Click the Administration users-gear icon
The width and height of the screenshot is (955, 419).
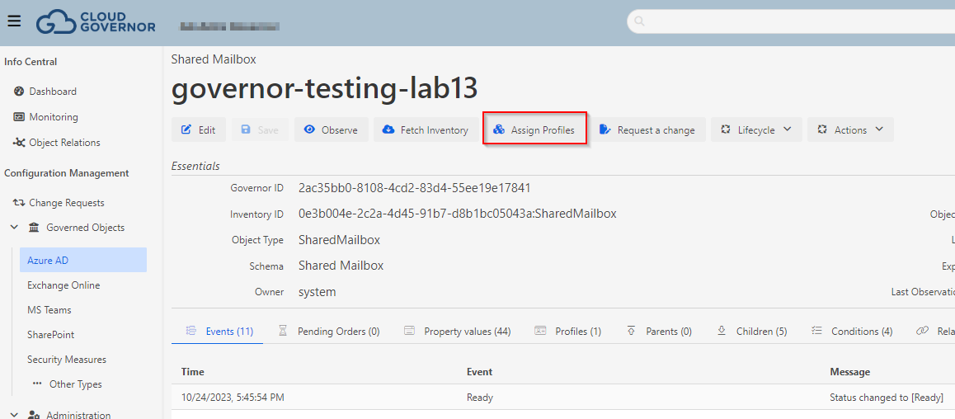[35, 416]
